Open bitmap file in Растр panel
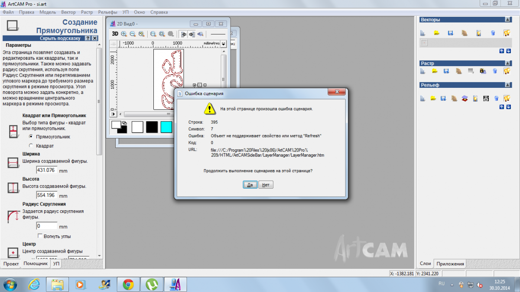 pyautogui.click(x=435, y=71)
